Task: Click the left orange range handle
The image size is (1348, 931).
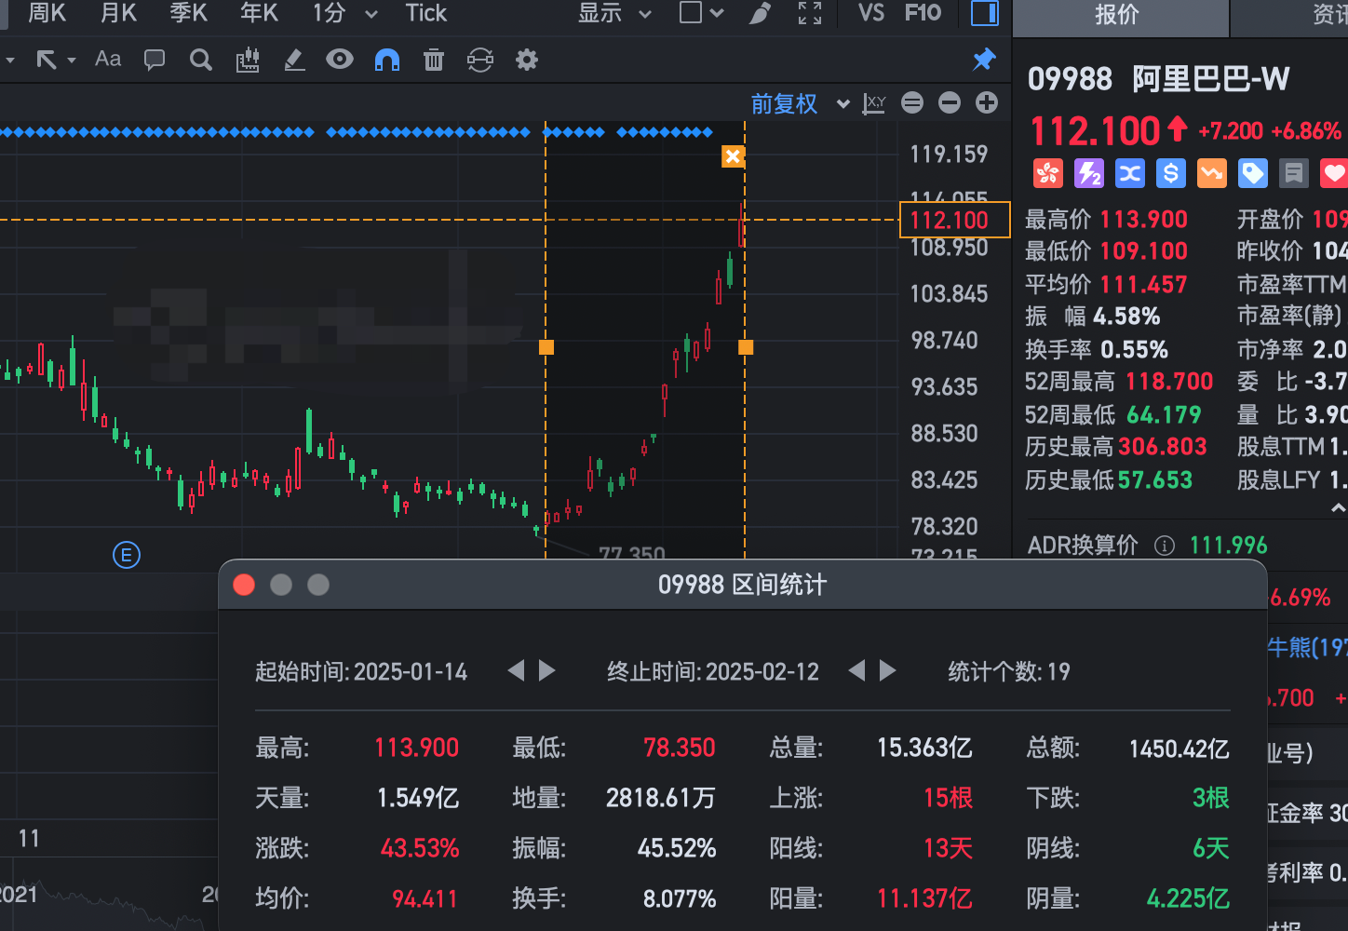Action: [546, 347]
